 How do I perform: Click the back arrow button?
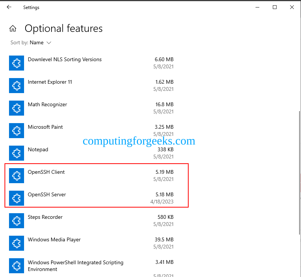tap(9, 7)
